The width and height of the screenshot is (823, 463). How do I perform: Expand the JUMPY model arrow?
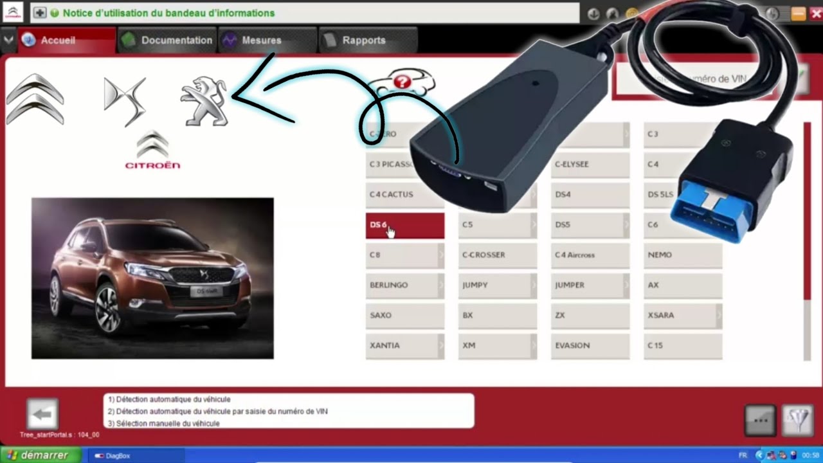534,285
